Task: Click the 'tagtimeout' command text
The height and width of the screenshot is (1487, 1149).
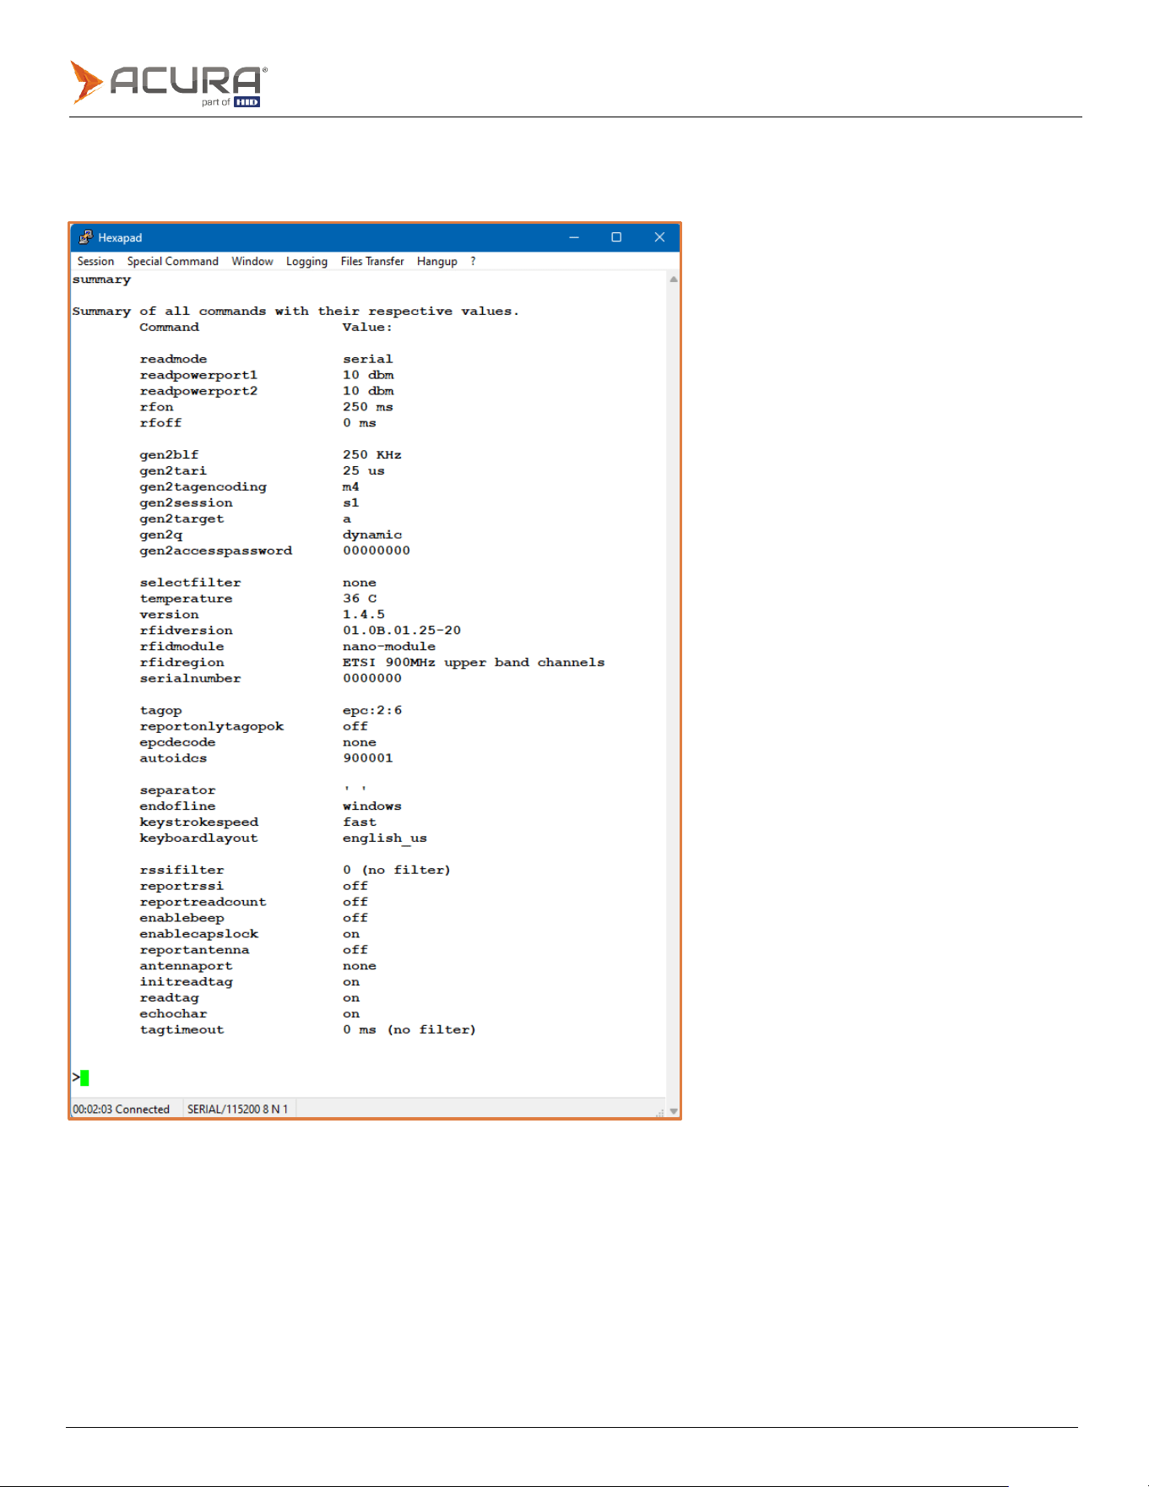Action: 182,1030
